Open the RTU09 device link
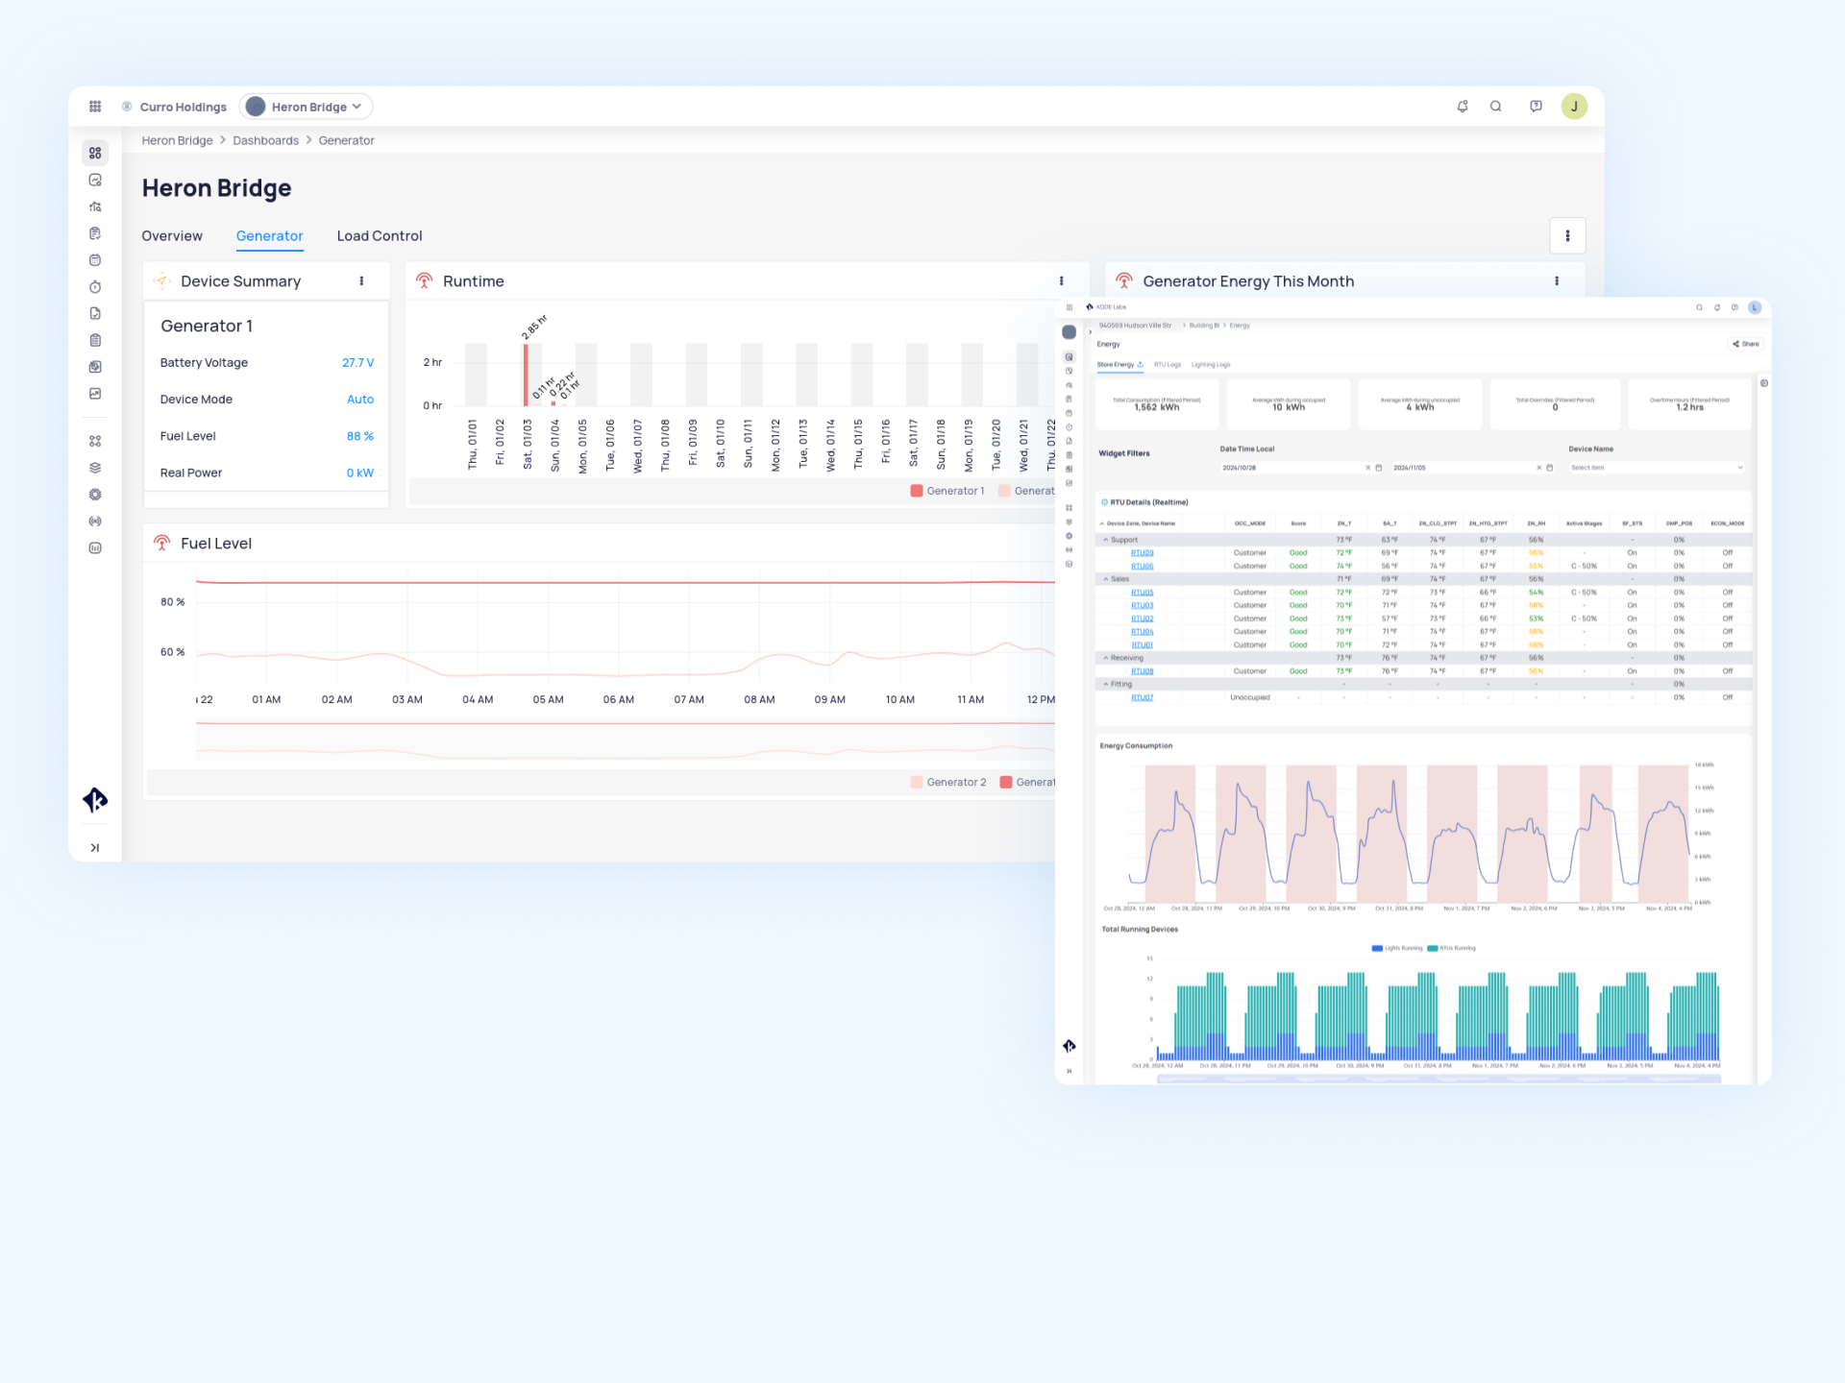 click(1142, 553)
